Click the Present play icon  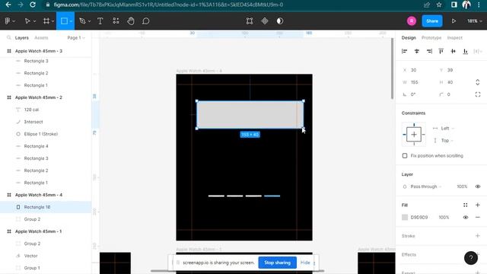(x=454, y=21)
